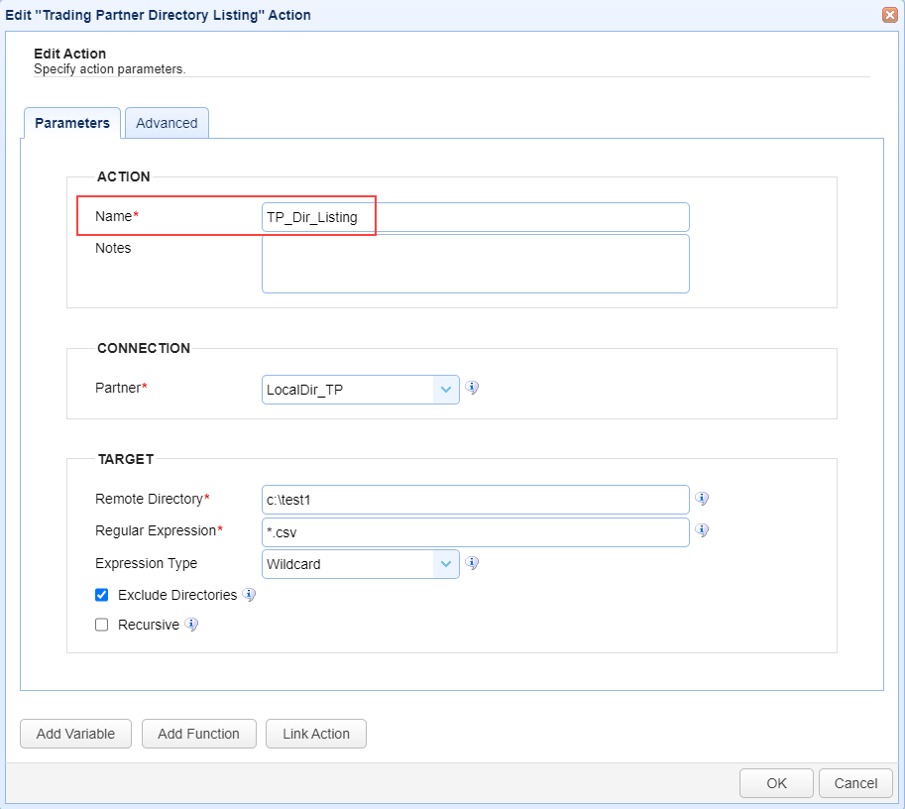Click info icon beside Regular Expression field
Image resolution: width=905 pixels, height=809 pixels.
tap(702, 530)
